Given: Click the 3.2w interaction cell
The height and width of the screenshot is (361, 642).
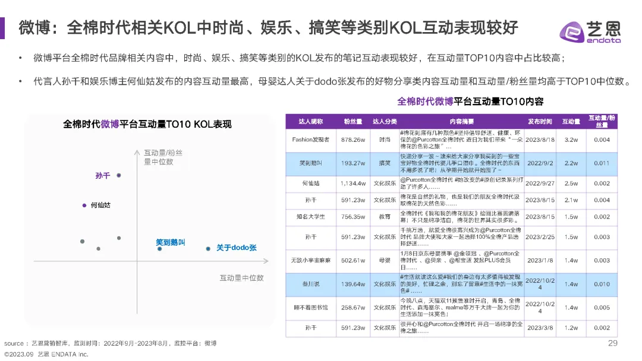Looking at the screenshot, I should [571, 140].
